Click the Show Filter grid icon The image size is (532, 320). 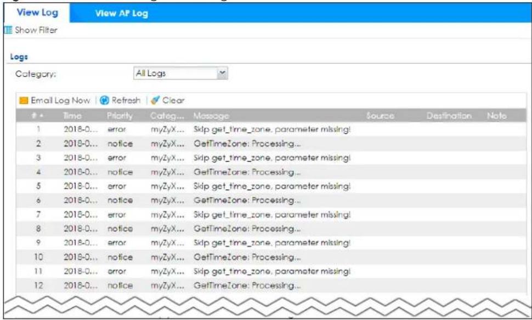(x=8, y=30)
